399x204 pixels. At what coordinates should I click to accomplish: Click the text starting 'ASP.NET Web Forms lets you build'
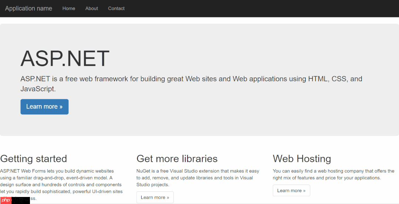click(x=61, y=185)
